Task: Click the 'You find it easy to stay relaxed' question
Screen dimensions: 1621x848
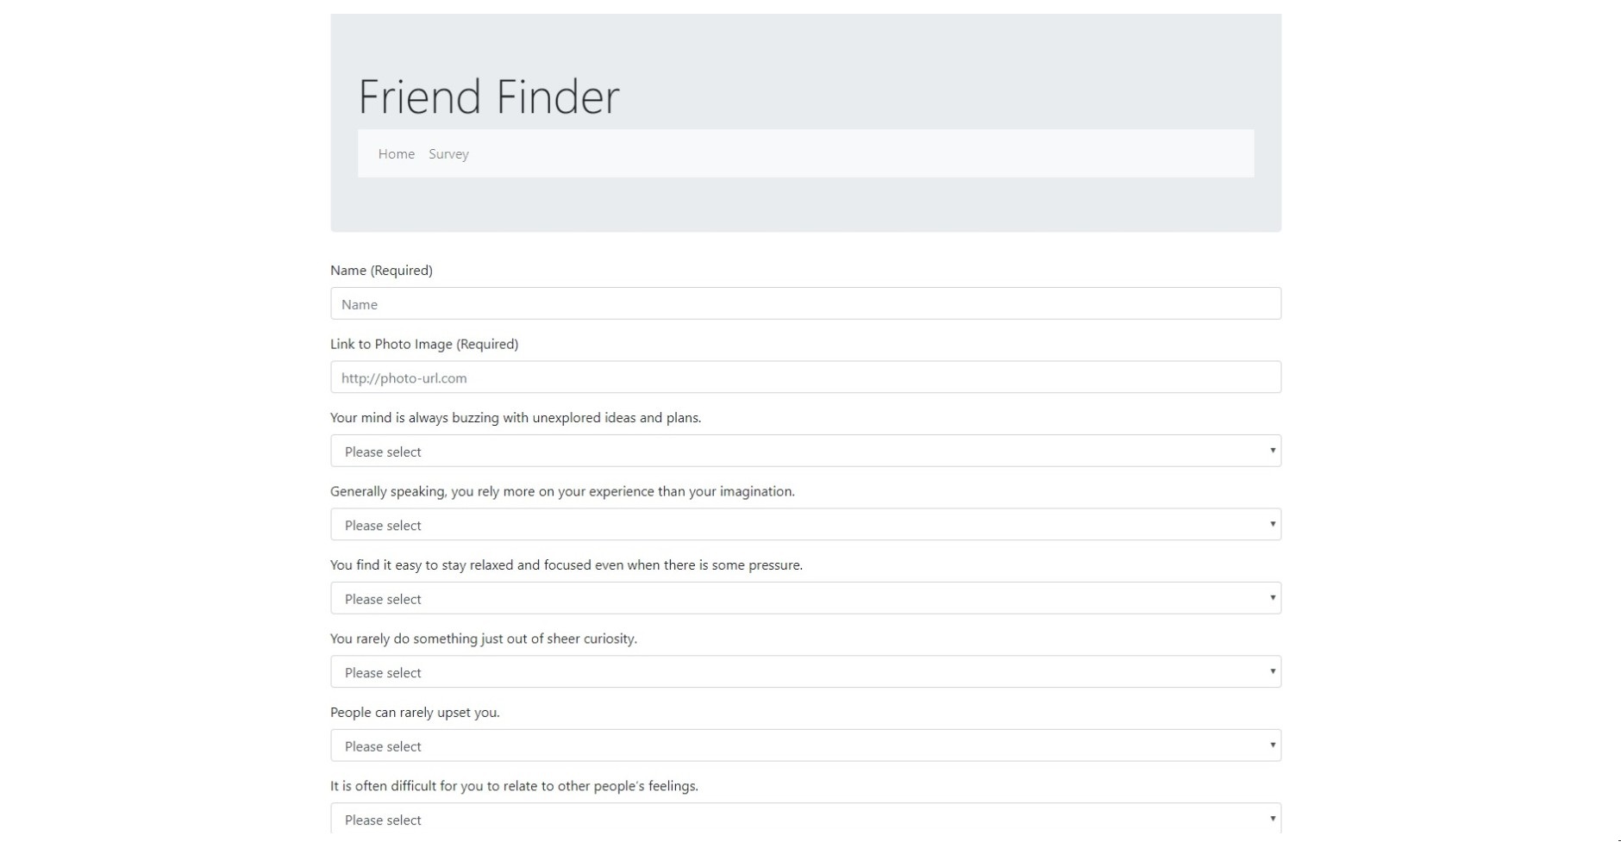Action: [566, 565]
